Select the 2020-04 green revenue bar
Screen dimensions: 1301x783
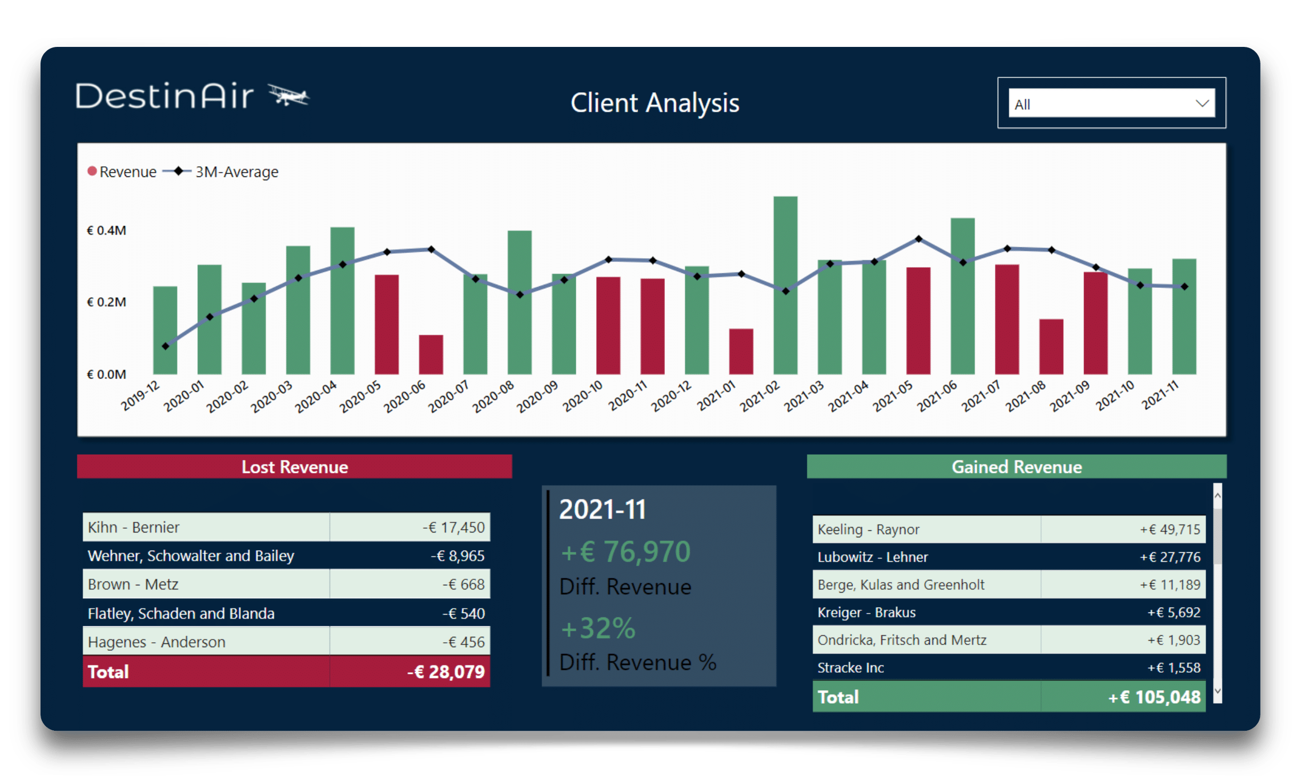click(x=342, y=301)
